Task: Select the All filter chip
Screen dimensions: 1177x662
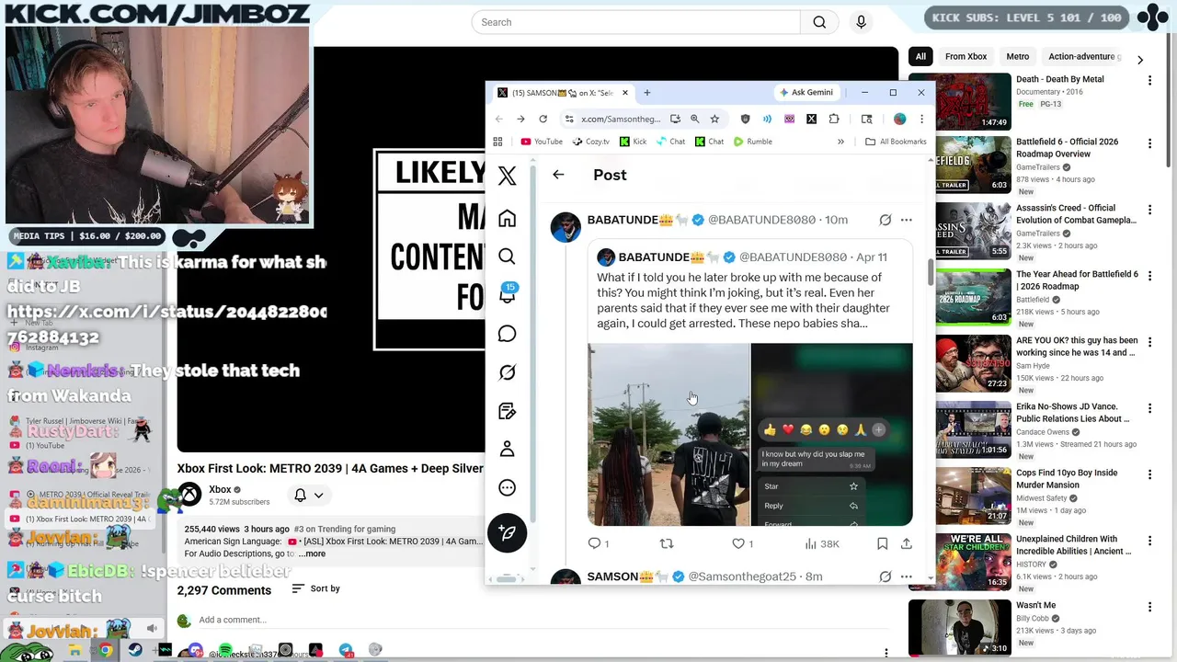Action: coord(920,56)
